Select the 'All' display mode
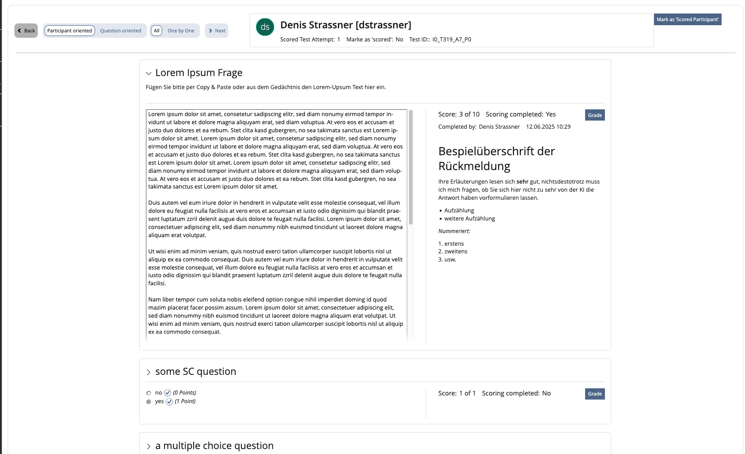745x454 pixels. tap(156, 31)
